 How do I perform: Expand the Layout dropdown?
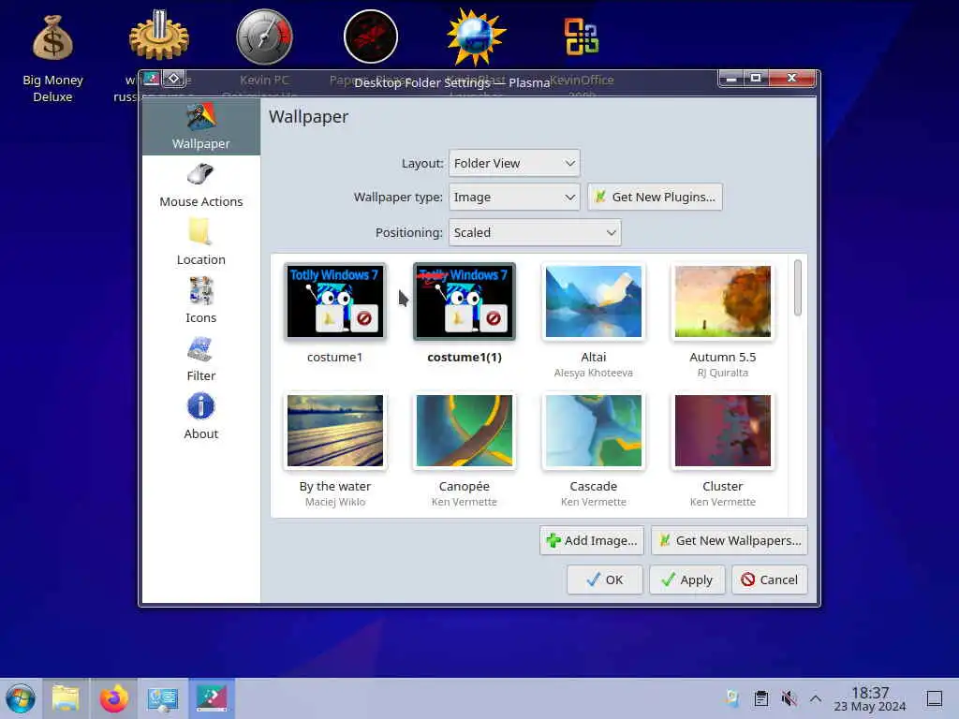[x=514, y=163]
